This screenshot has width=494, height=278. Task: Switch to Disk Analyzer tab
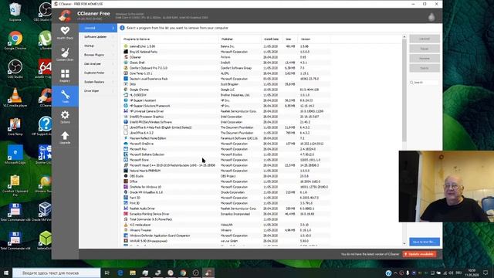tap(98, 63)
